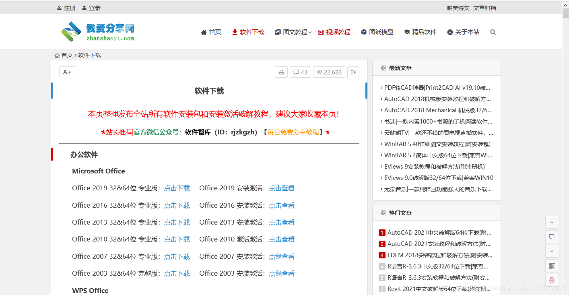Download Office 2019 via 点击下载 link

pyautogui.click(x=177, y=188)
